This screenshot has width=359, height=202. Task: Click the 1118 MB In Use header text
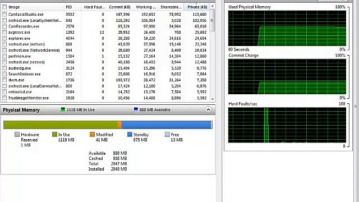[80, 110]
